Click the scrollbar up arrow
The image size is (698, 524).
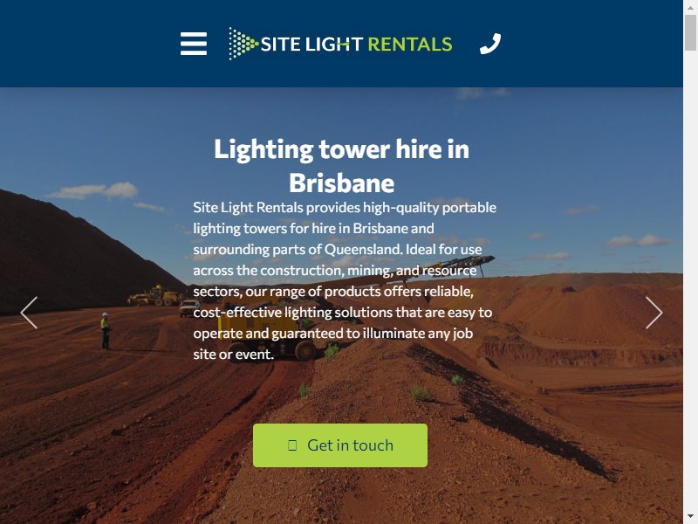tap(690, 7)
